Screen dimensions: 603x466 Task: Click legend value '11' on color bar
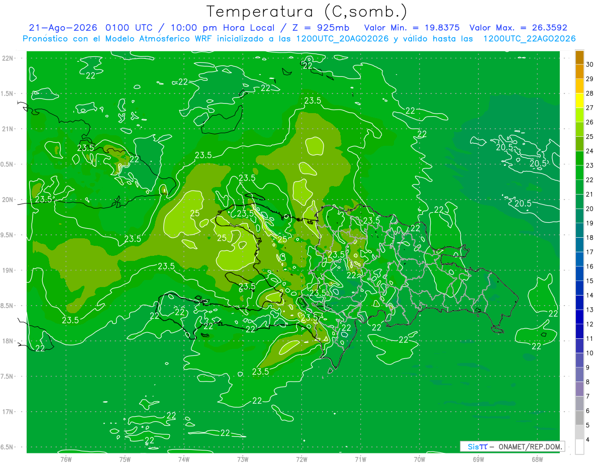(x=589, y=338)
